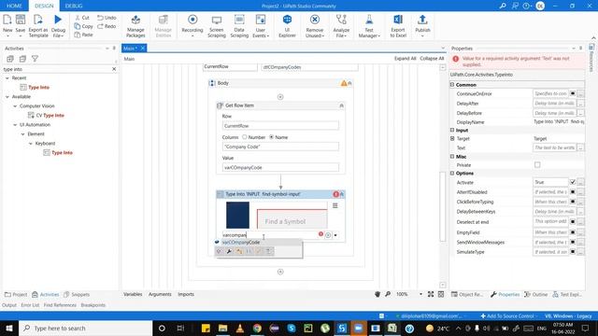Viewport: 598px width, 336px height.
Task: Click the activities filter funnel icon
Action: click(35, 59)
